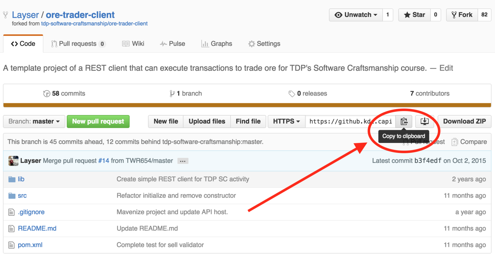Open commit 'Update README.md'
Screen dimensions: 495x258
pyautogui.click(x=147, y=229)
